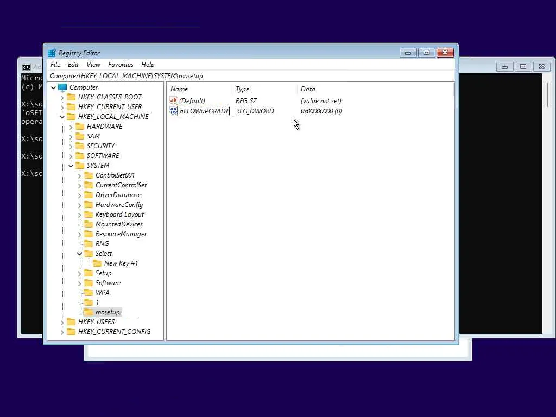Open the View menu
The width and height of the screenshot is (556, 417).
[x=93, y=65]
